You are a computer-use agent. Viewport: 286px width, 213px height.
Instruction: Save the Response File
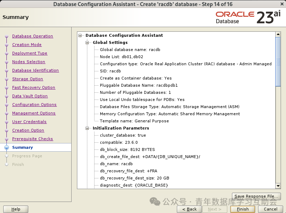coord(256,196)
